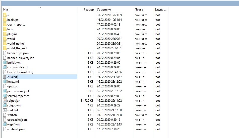Click the crash-reports folder icon
This screenshot has height=138, width=239.
click(x=5, y=25)
